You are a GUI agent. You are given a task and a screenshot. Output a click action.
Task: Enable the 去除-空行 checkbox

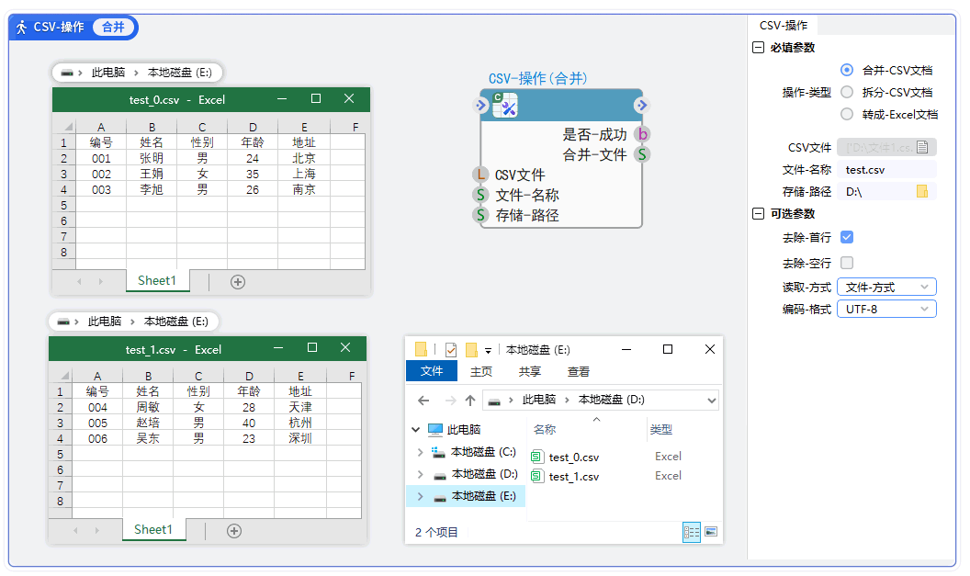click(x=847, y=263)
